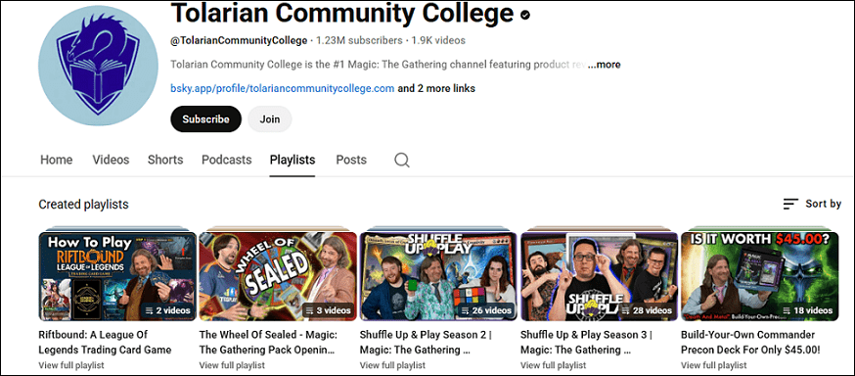Viewport: 855px width, 376px height.
Task: Go to the Shorts tab
Action: pyautogui.click(x=165, y=160)
